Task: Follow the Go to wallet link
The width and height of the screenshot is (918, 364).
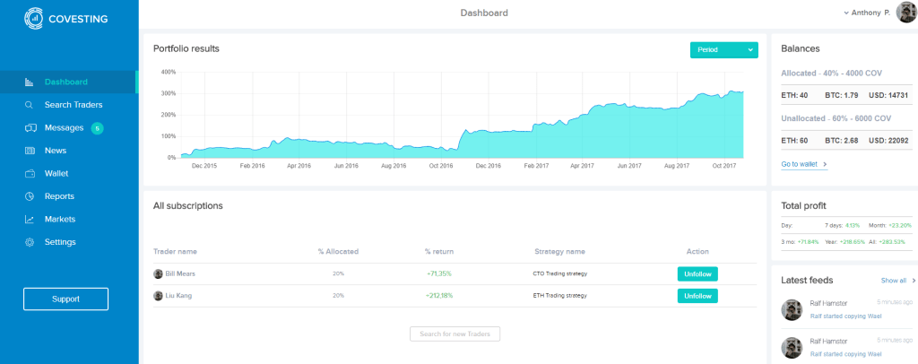Action: pyautogui.click(x=804, y=164)
